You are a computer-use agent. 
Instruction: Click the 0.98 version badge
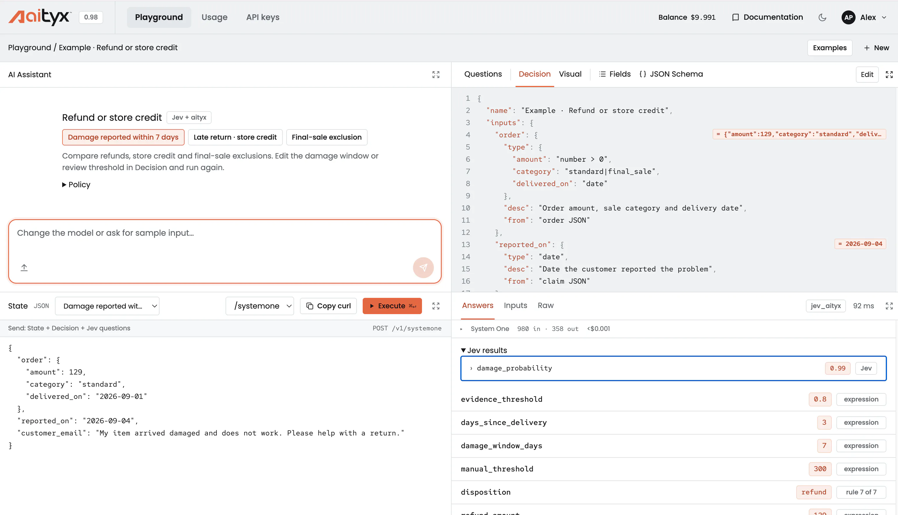pyautogui.click(x=91, y=17)
